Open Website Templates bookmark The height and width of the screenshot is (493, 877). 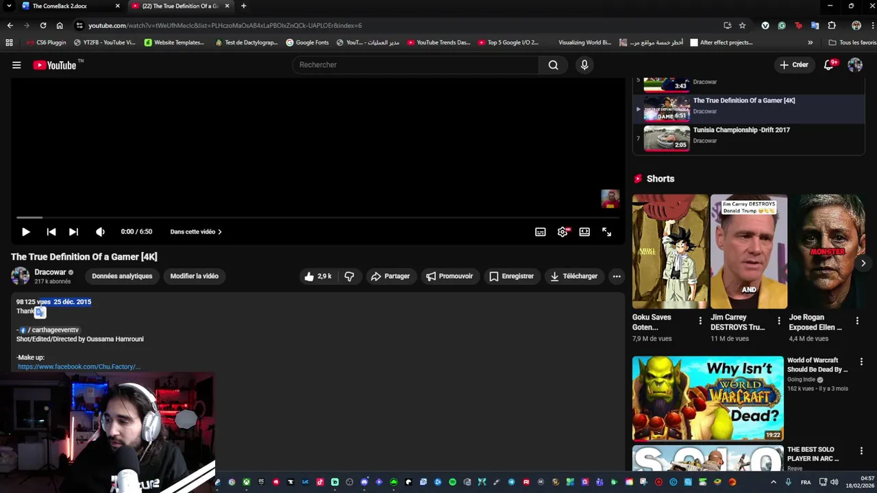(174, 42)
